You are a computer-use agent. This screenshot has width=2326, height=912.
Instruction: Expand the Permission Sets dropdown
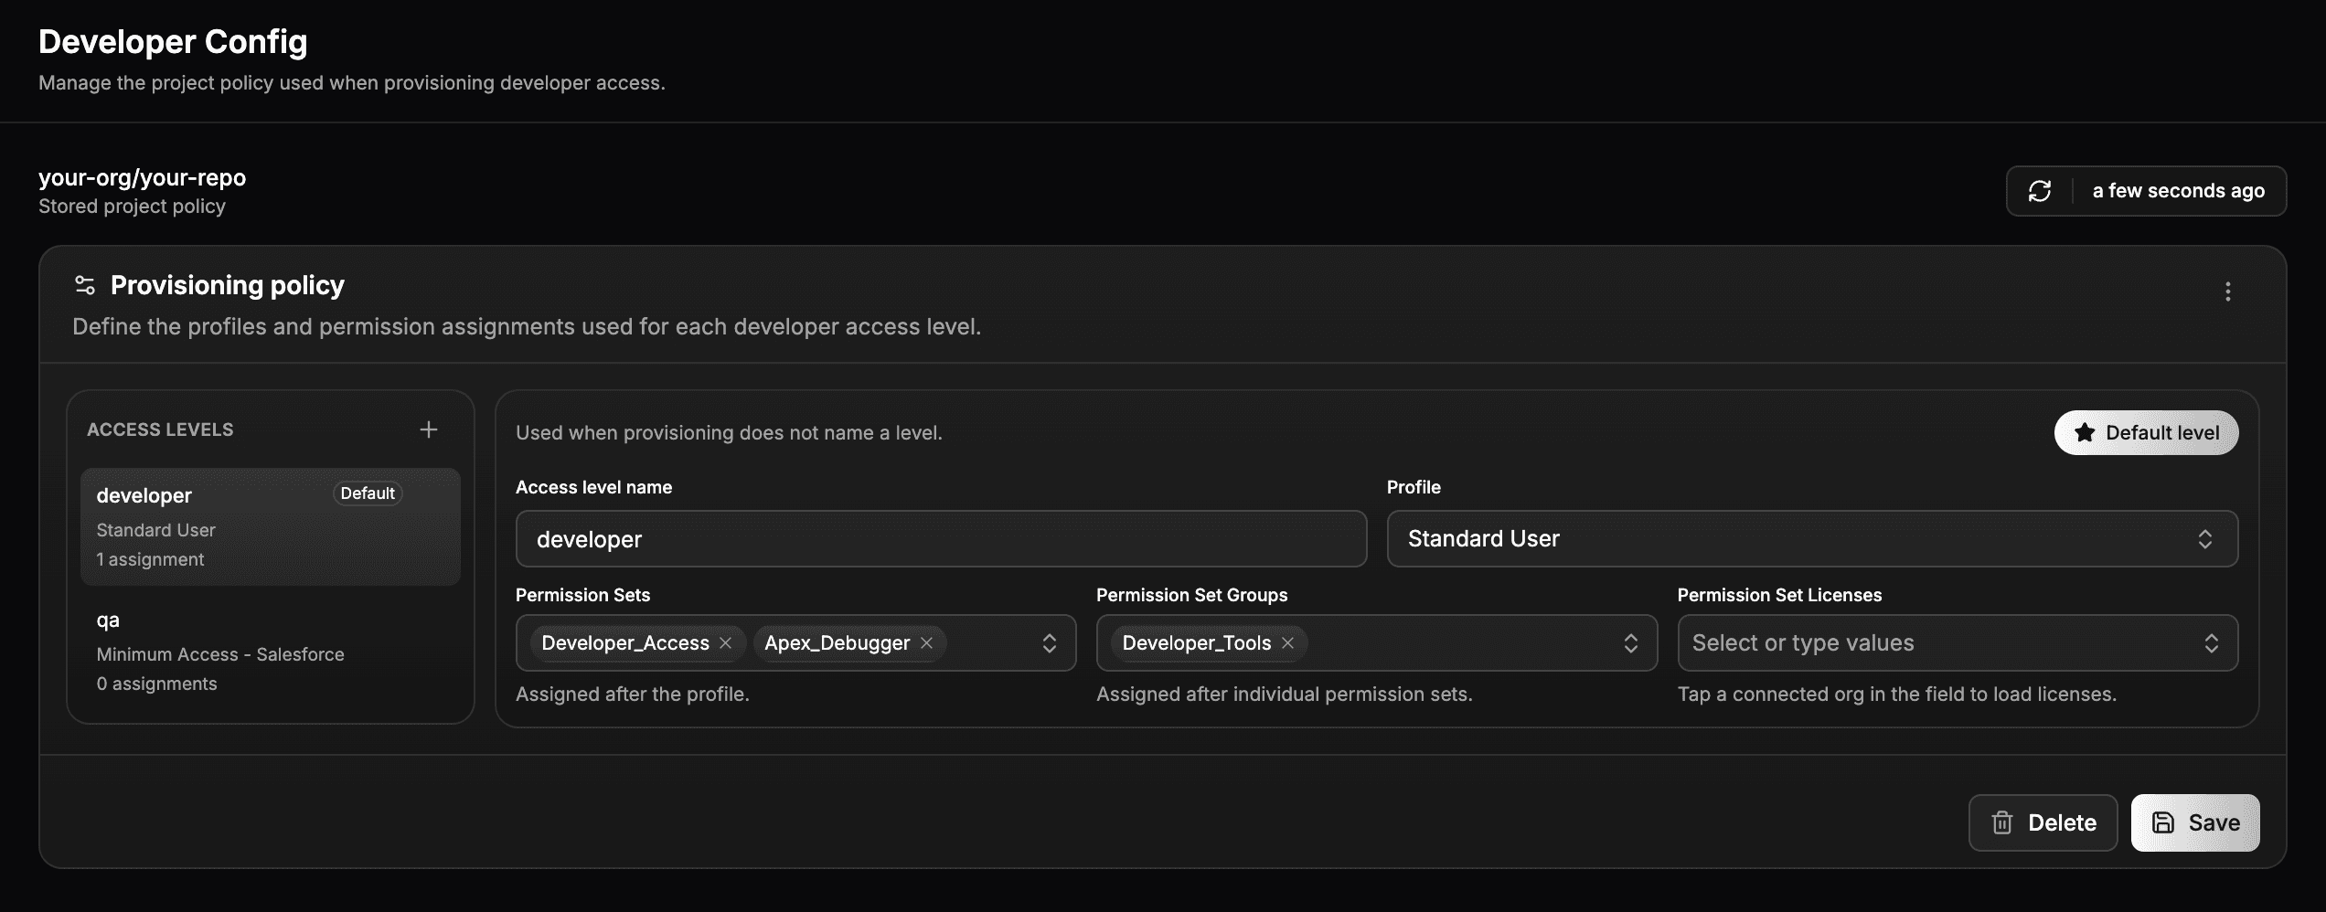(1050, 643)
